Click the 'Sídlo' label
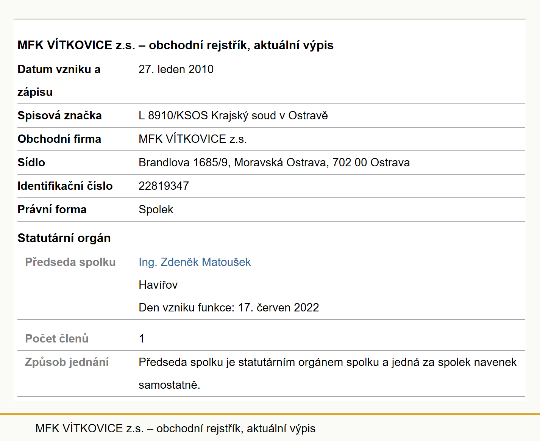Image resolution: width=540 pixels, height=441 pixels. [x=31, y=163]
